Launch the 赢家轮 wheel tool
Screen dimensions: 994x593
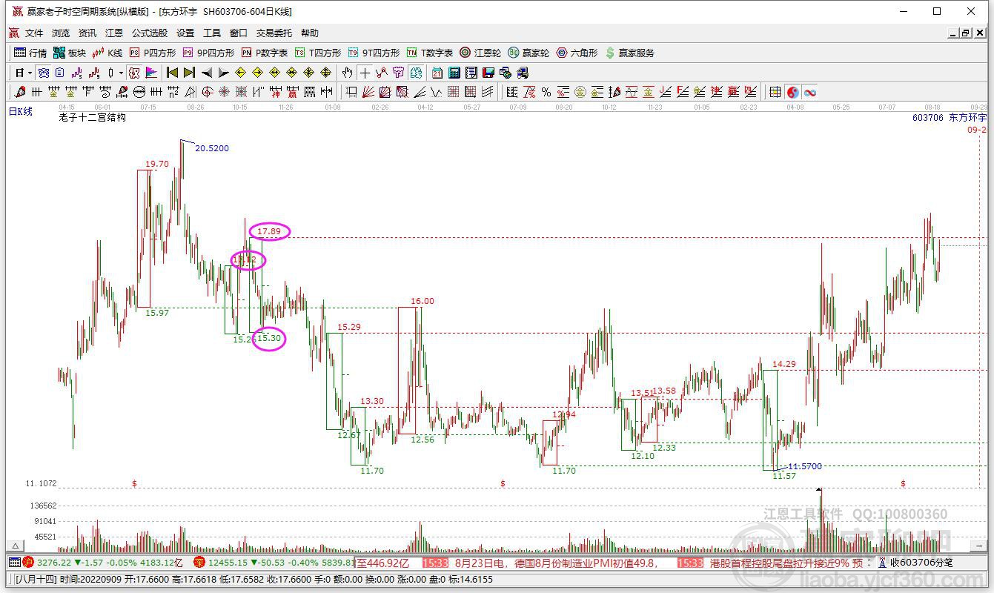(x=529, y=53)
